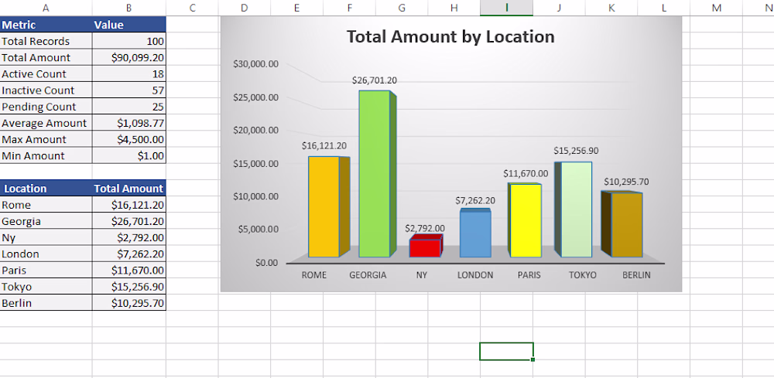Select the Average Amount cell

click(x=46, y=123)
